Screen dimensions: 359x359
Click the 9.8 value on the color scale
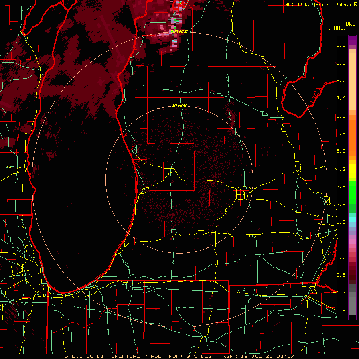341,45
